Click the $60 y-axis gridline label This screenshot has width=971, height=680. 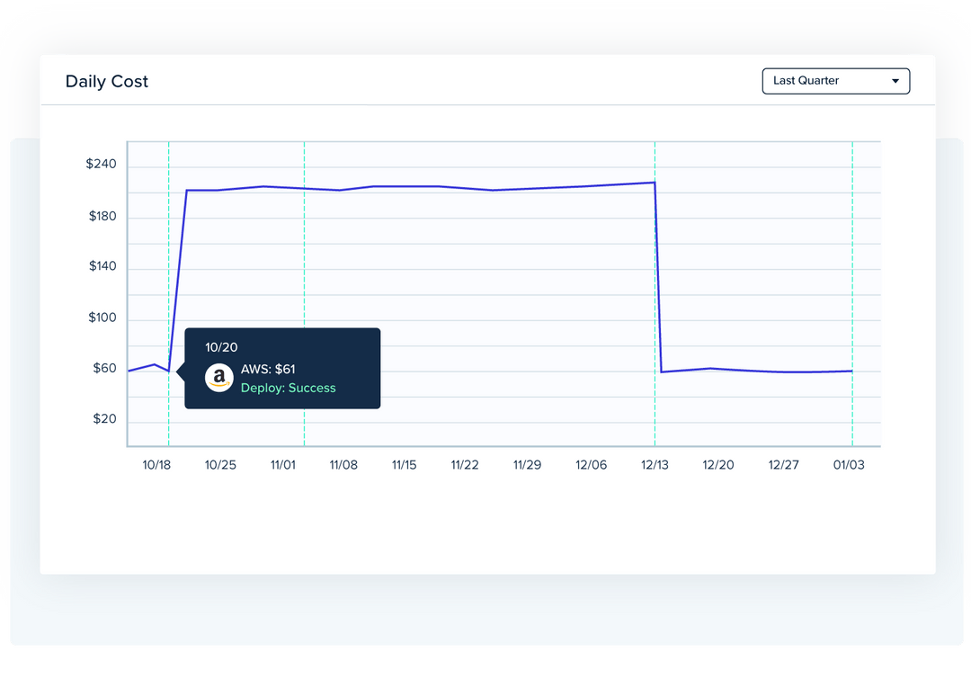coord(106,368)
